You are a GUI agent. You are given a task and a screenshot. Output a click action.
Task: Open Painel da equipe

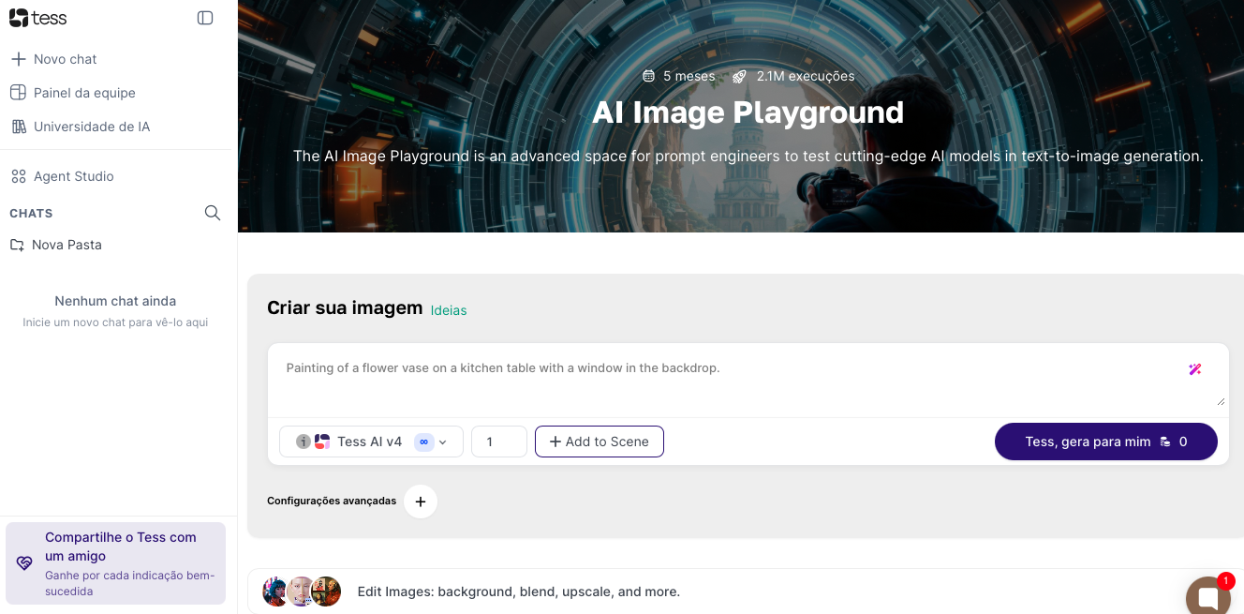(x=72, y=93)
